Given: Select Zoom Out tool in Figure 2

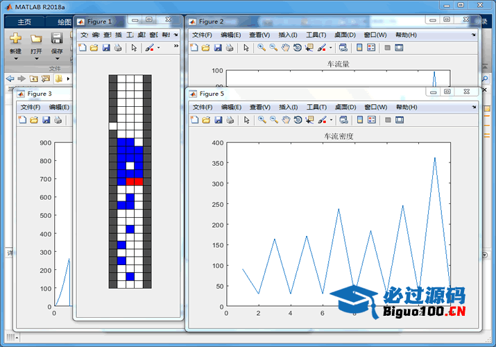Looking at the screenshot, I should [x=273, y=48].
